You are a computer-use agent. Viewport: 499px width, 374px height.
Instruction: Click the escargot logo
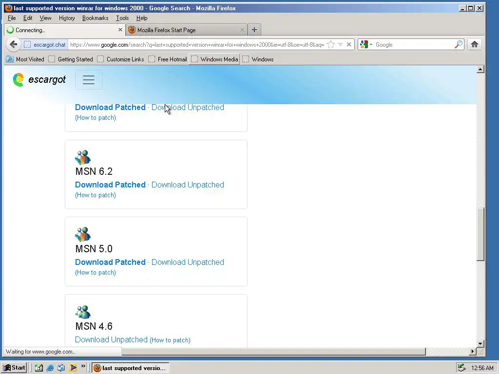point(39,79)
